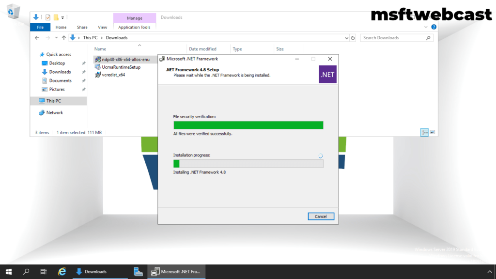Click the ndp48 installer file icon
Viewport: 496px width, 279px height.
[98, 60]
